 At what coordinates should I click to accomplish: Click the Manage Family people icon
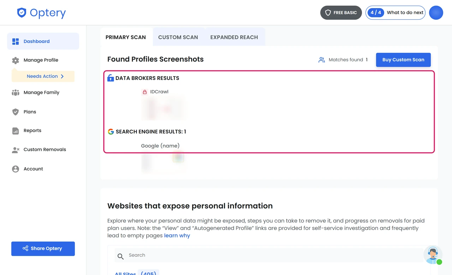click(16, 93)
